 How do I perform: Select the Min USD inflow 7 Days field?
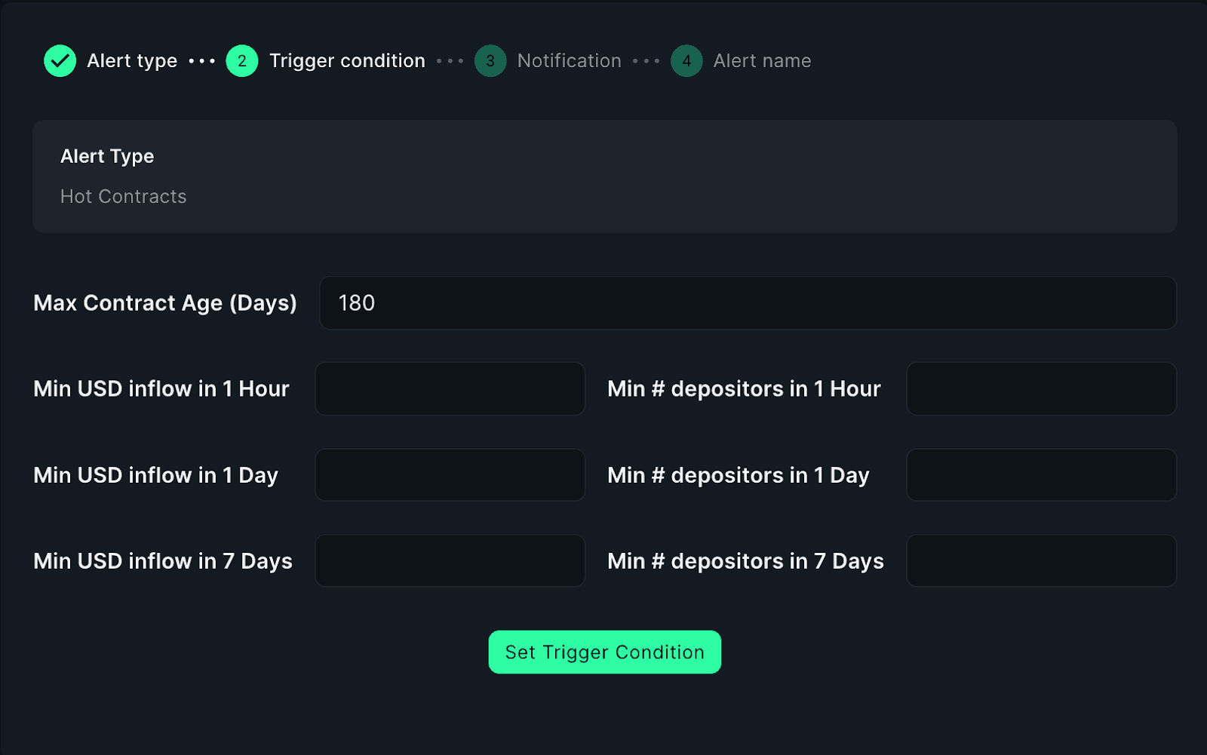[x=450, y=561]
